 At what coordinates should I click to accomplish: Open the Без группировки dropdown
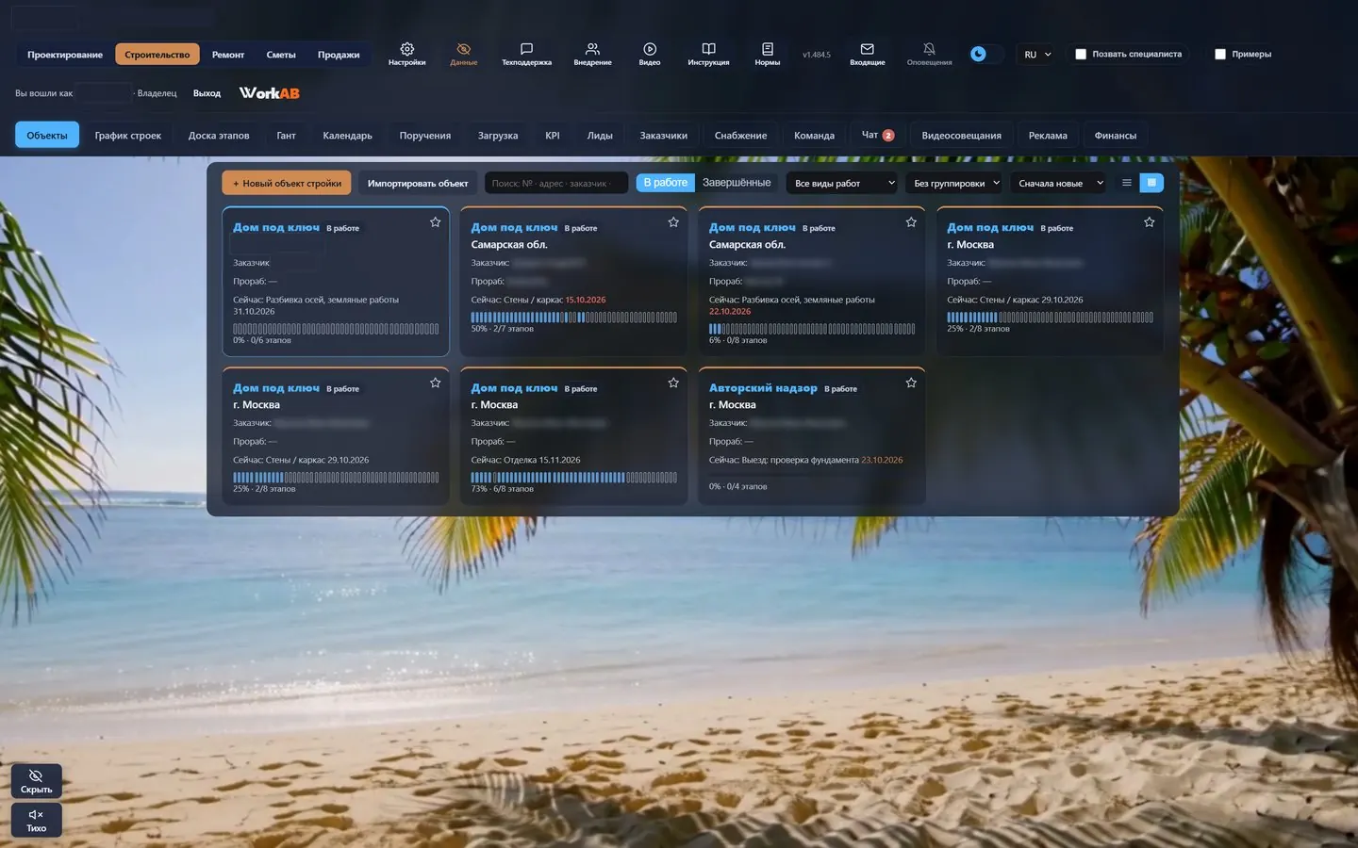pos(954,183)
